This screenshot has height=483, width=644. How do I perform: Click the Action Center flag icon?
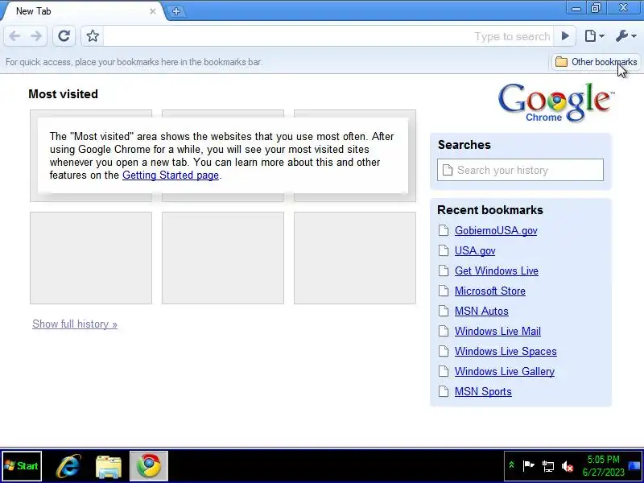[x=528, y=466]
